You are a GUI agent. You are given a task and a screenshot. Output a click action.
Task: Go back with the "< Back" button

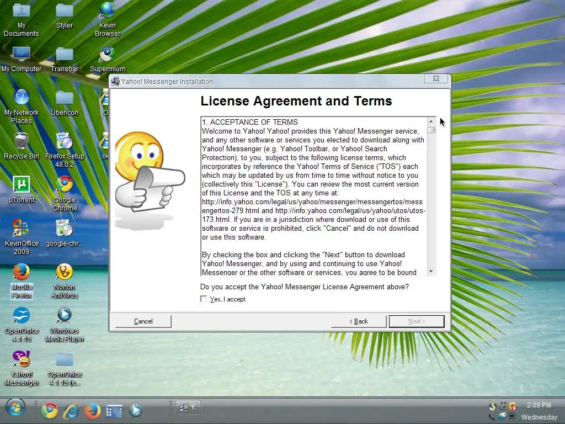(359, 321)
